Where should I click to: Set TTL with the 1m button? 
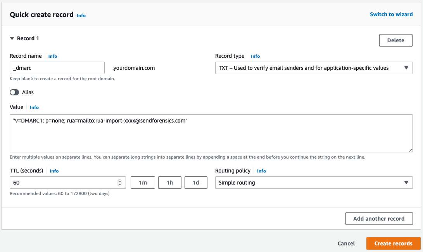tap(143, 183)
